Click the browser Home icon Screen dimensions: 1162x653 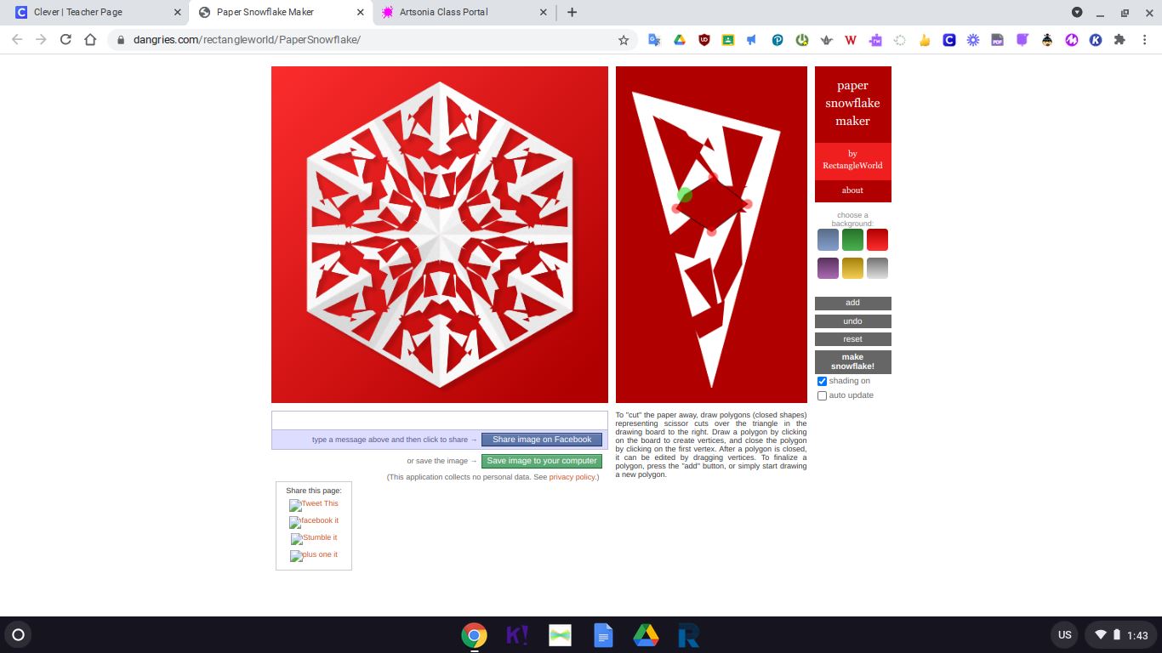[x=90, y=40]
